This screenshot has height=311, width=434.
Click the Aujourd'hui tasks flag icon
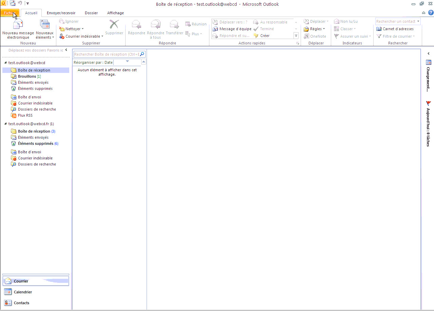[429, 103]
